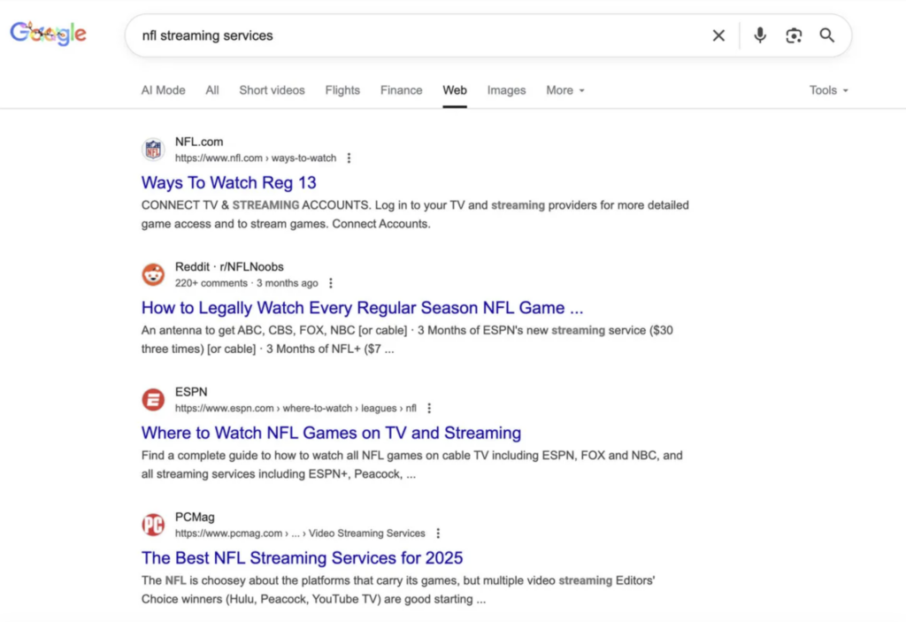Clear the search box with X icon

(718, 35)
